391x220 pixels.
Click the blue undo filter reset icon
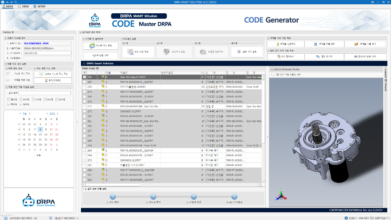pyautogui.click(x=317, y=56)
